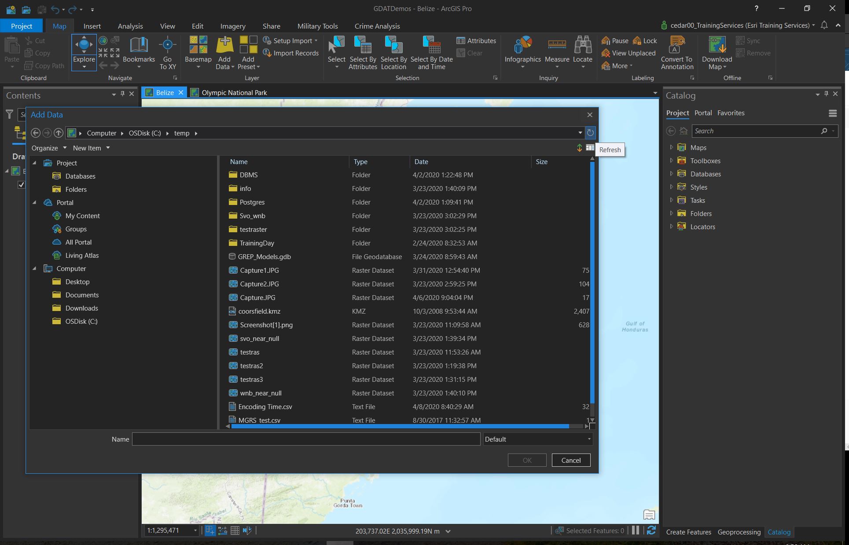The width and height of the screenshot is (849, 545).
Task: Open the Infographics tool
Action: (x=522, y=45)
